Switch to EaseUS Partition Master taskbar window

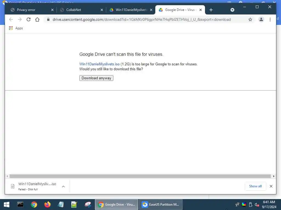click(161, 205)
